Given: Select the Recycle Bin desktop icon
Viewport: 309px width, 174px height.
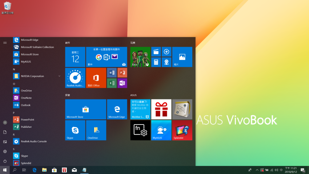Looking at the screenshot, I should click(8, 8).
